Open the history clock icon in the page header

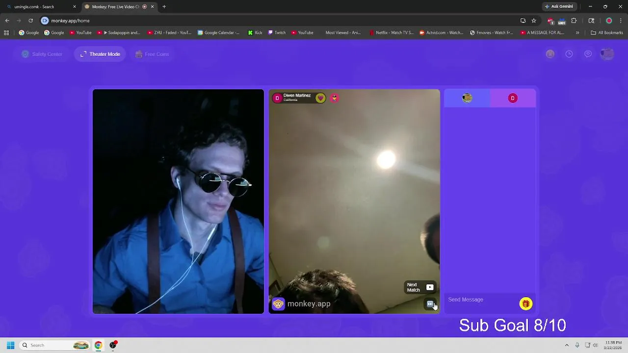click(569, 54)
